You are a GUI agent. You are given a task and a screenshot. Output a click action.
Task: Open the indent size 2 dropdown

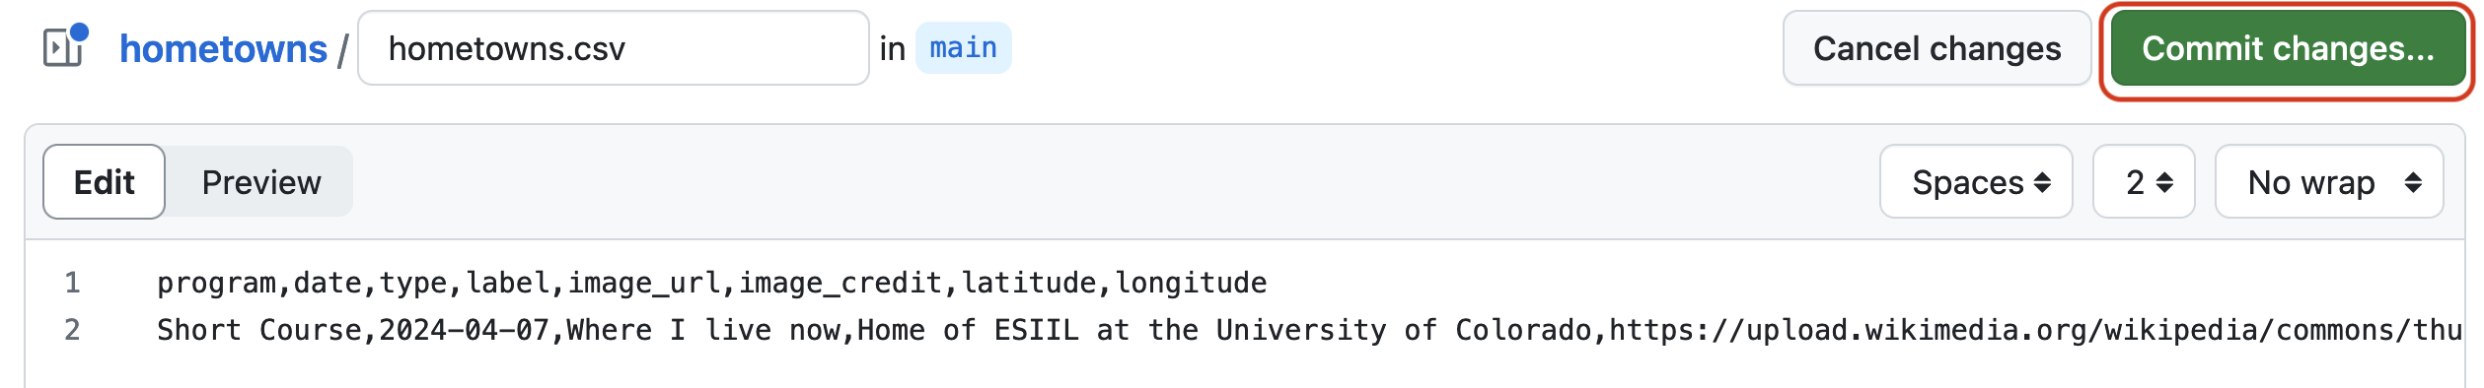tap(2144, 182)
